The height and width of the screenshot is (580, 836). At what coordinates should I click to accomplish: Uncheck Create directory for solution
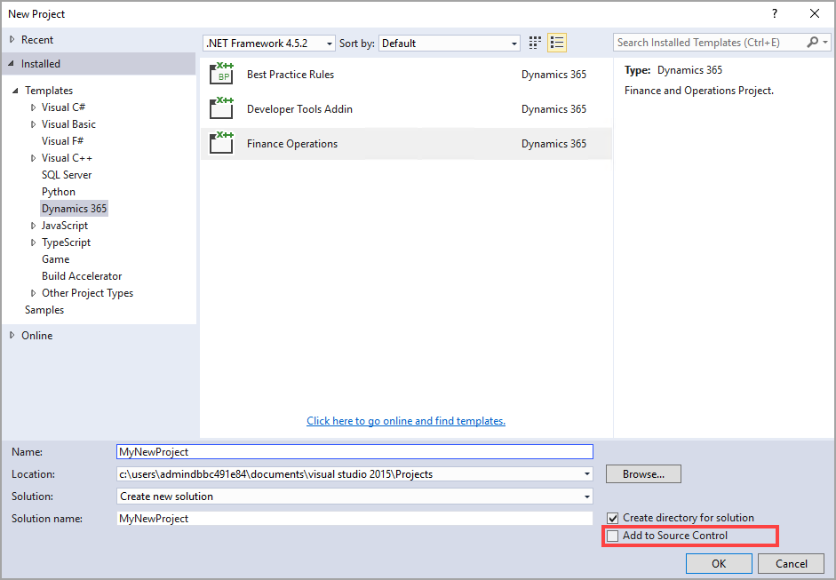click(613, 518)
